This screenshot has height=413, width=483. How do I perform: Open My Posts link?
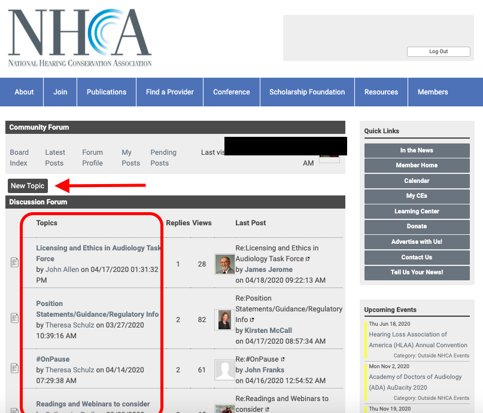click(130, 158)
